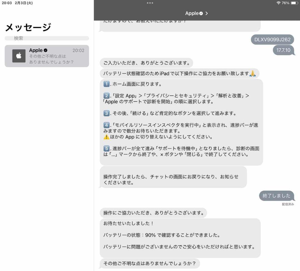
Task: Open the Apple conversation from the message list
Action: click(x=47, y=56)
